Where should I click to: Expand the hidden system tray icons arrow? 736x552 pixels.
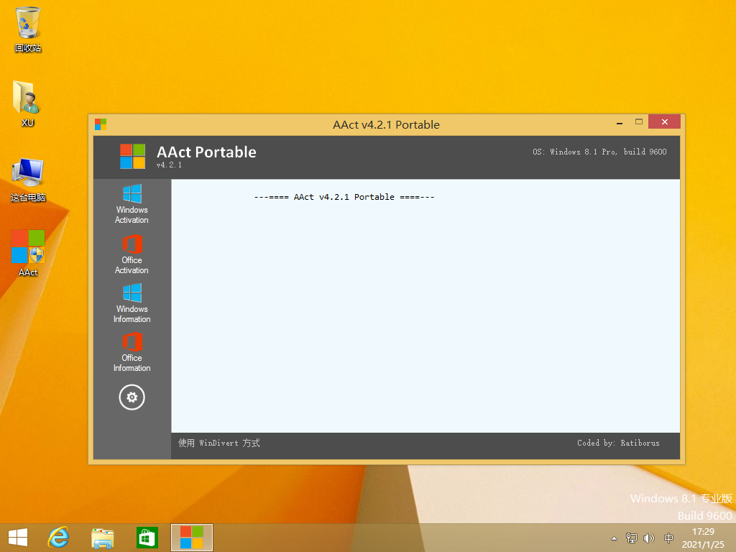[x=614, y=538]
